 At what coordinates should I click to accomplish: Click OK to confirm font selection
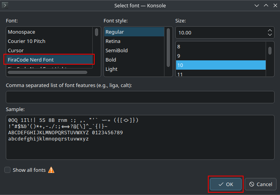[x=226, y=184]
